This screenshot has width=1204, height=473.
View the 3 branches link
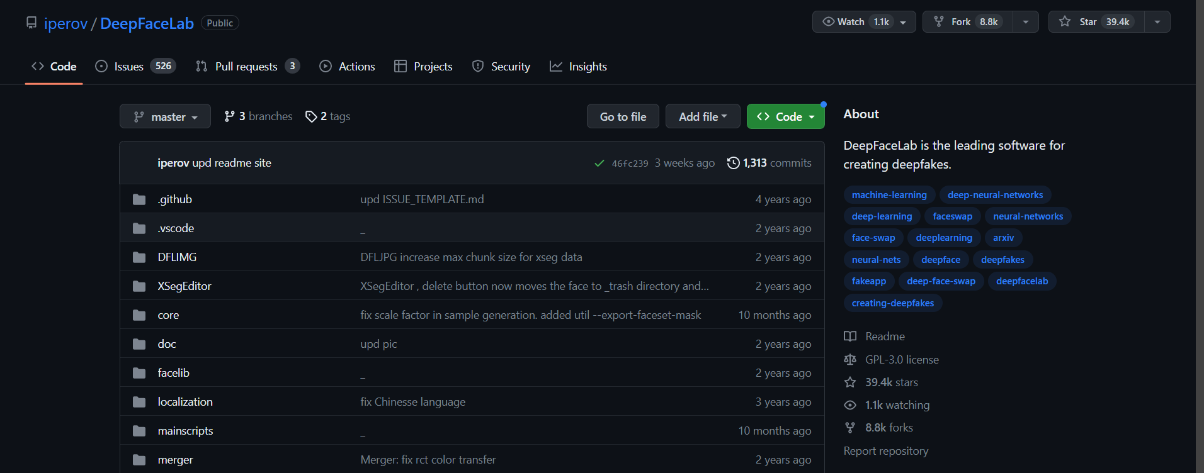click(259, 116)
